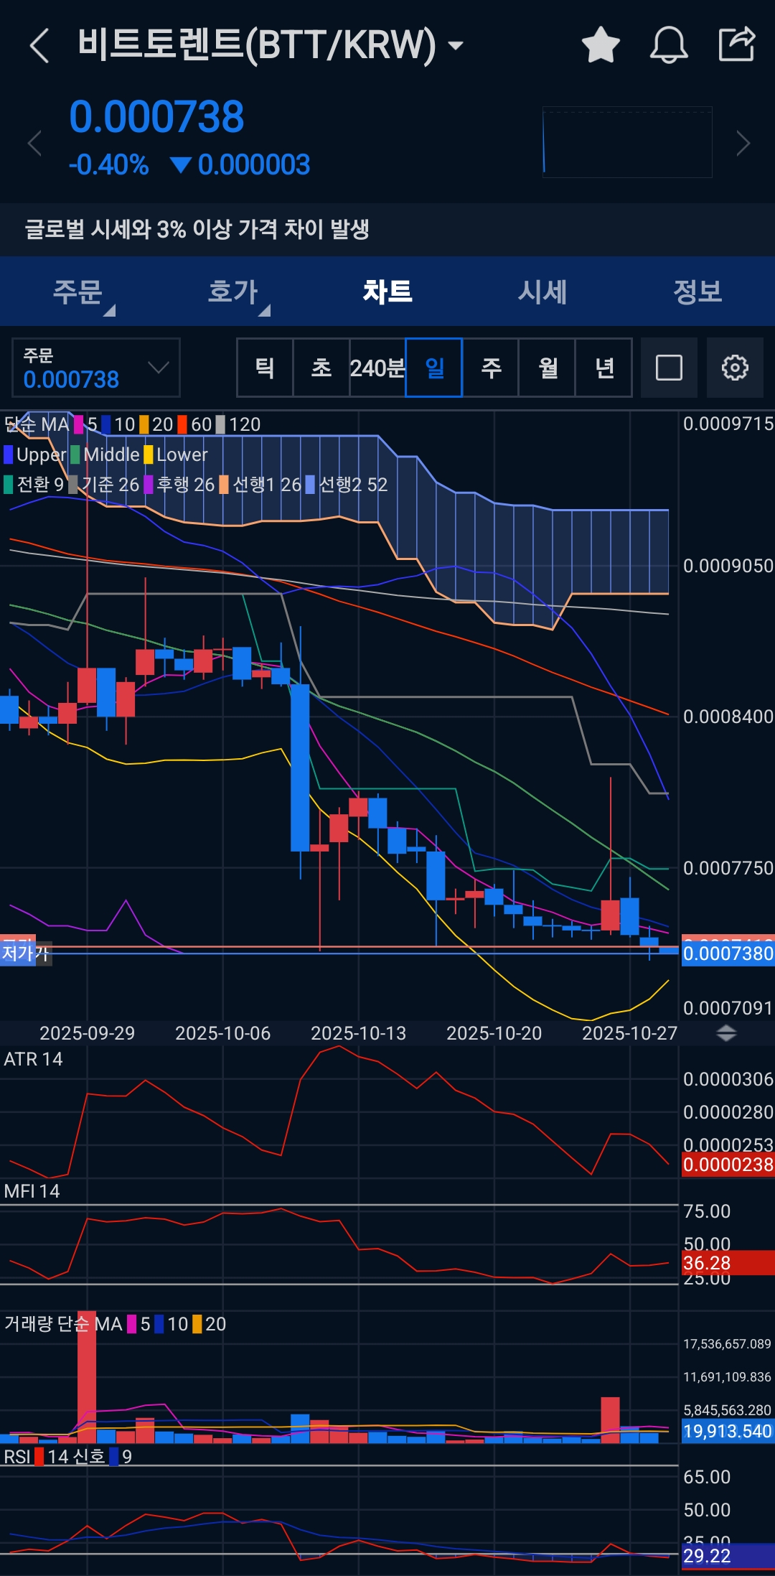The height and width of the screenshot is (1576, 775).
Task: Go to previous coin with left chevron
Action: pyautogui.click(x=34, y=144)
